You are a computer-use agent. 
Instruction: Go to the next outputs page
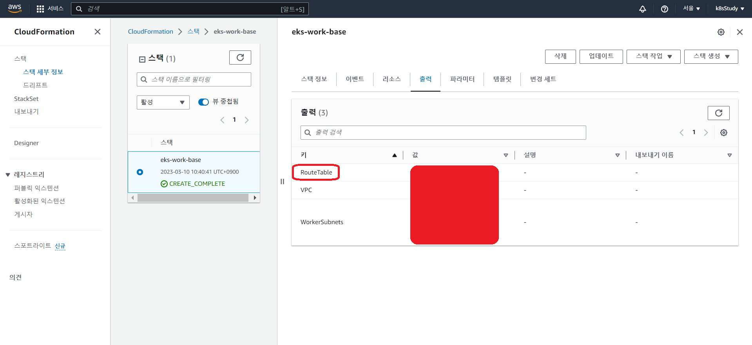point(706,133)
